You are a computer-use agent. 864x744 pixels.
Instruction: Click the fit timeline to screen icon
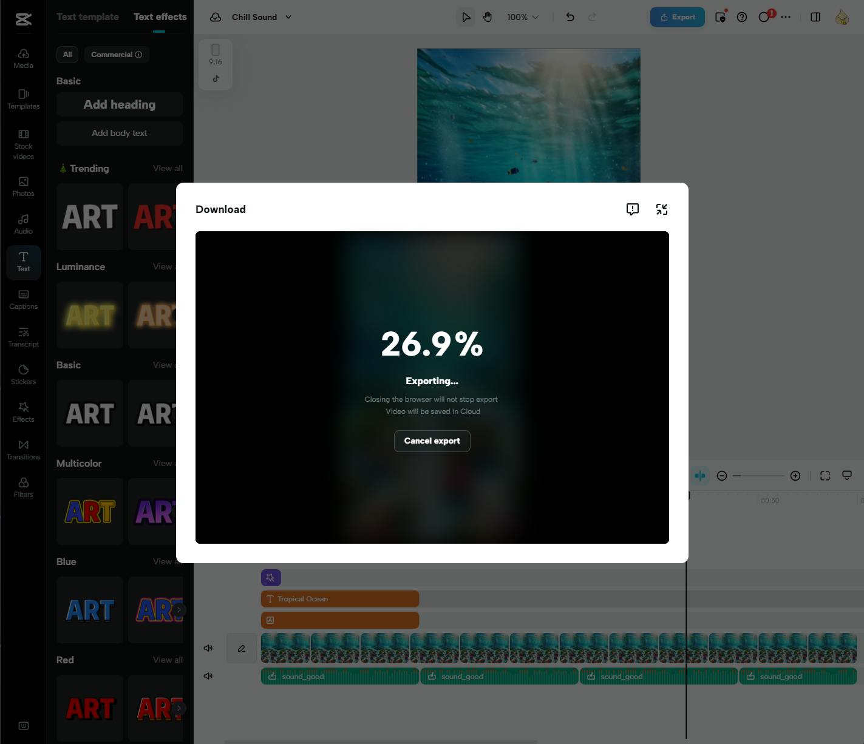825,476
